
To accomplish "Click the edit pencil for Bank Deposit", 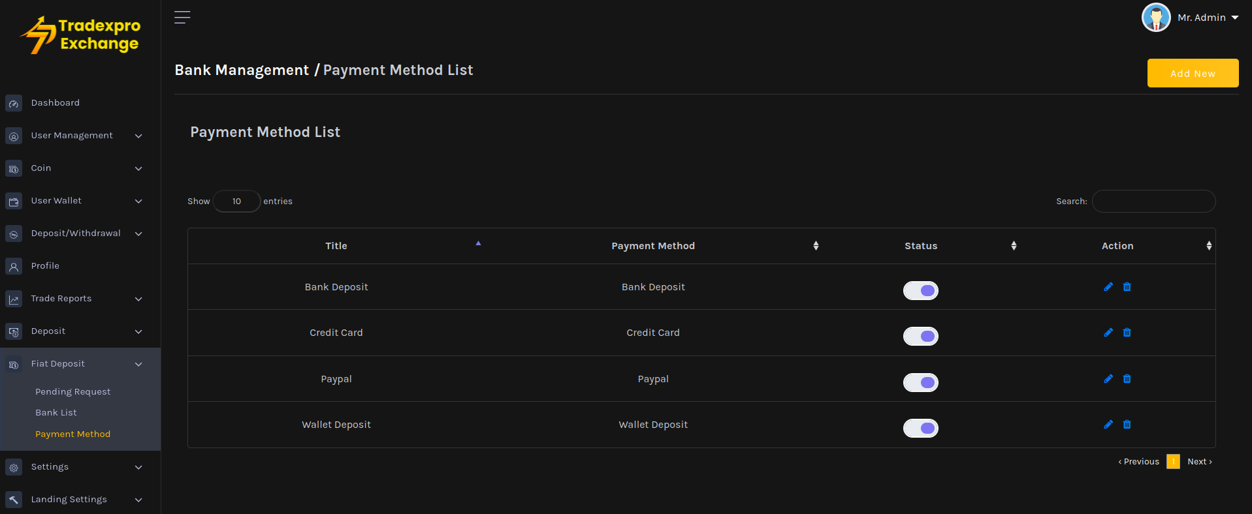I will tap(1108, 287).
